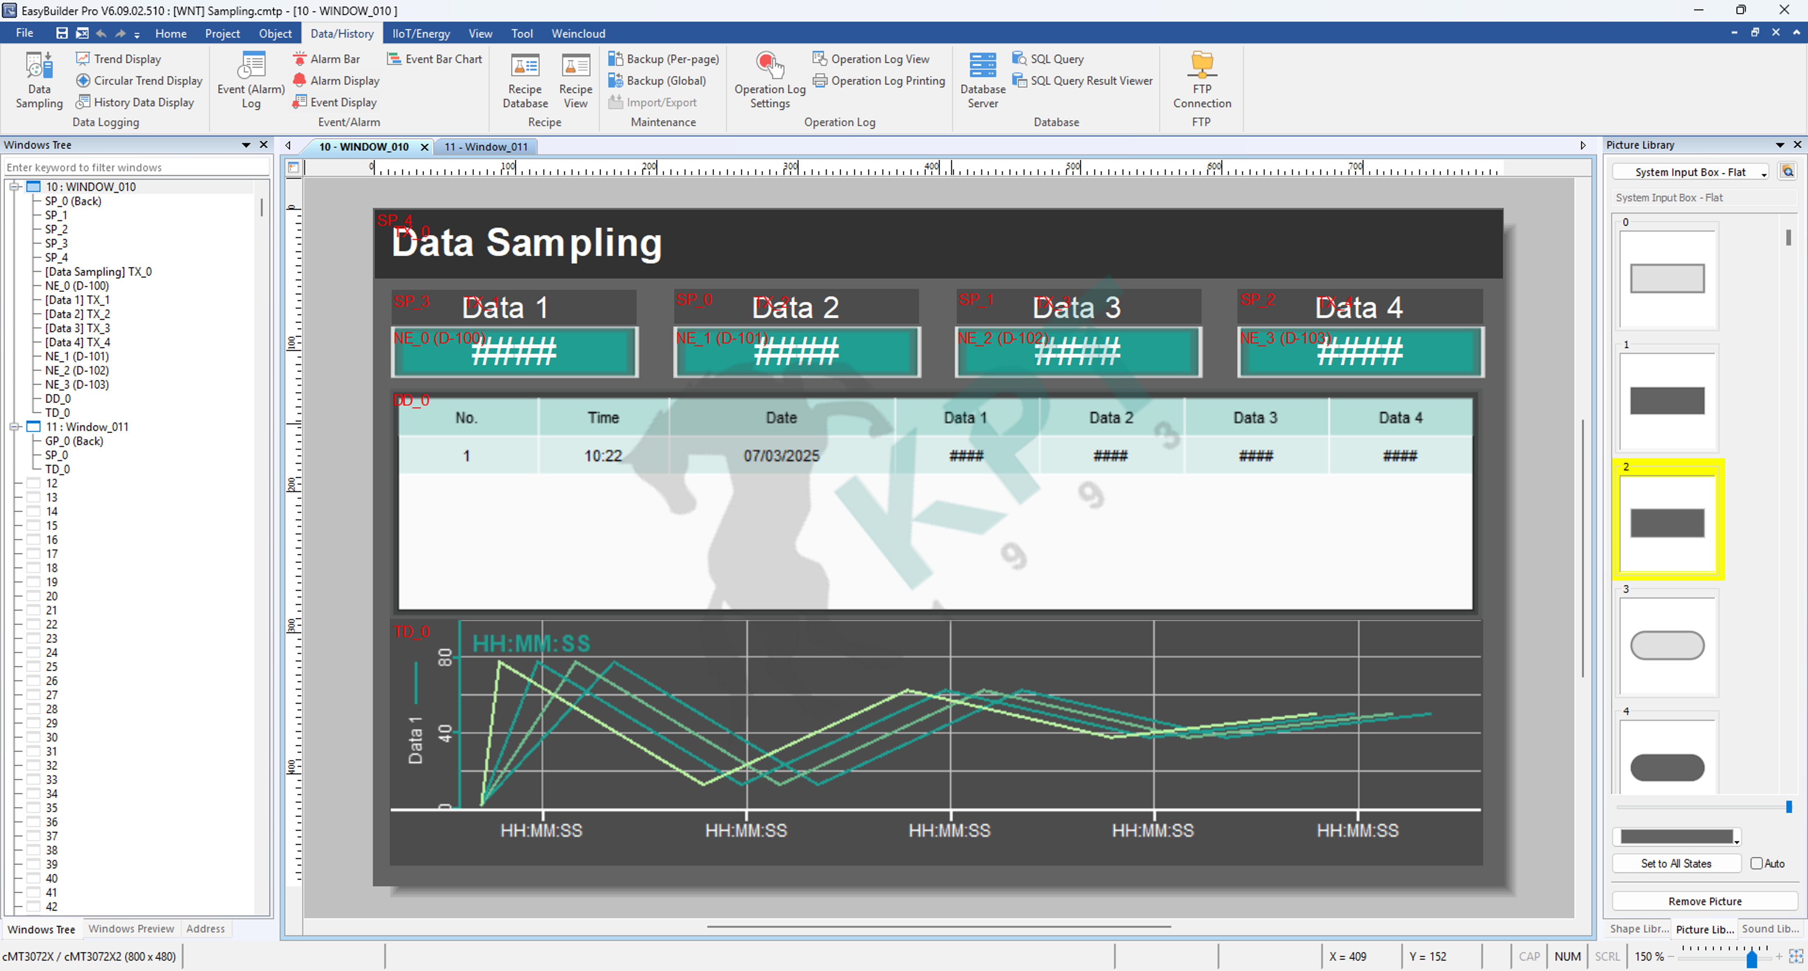
Task: Insert Backup (Per-page) object
Action: tap(664, 59)
